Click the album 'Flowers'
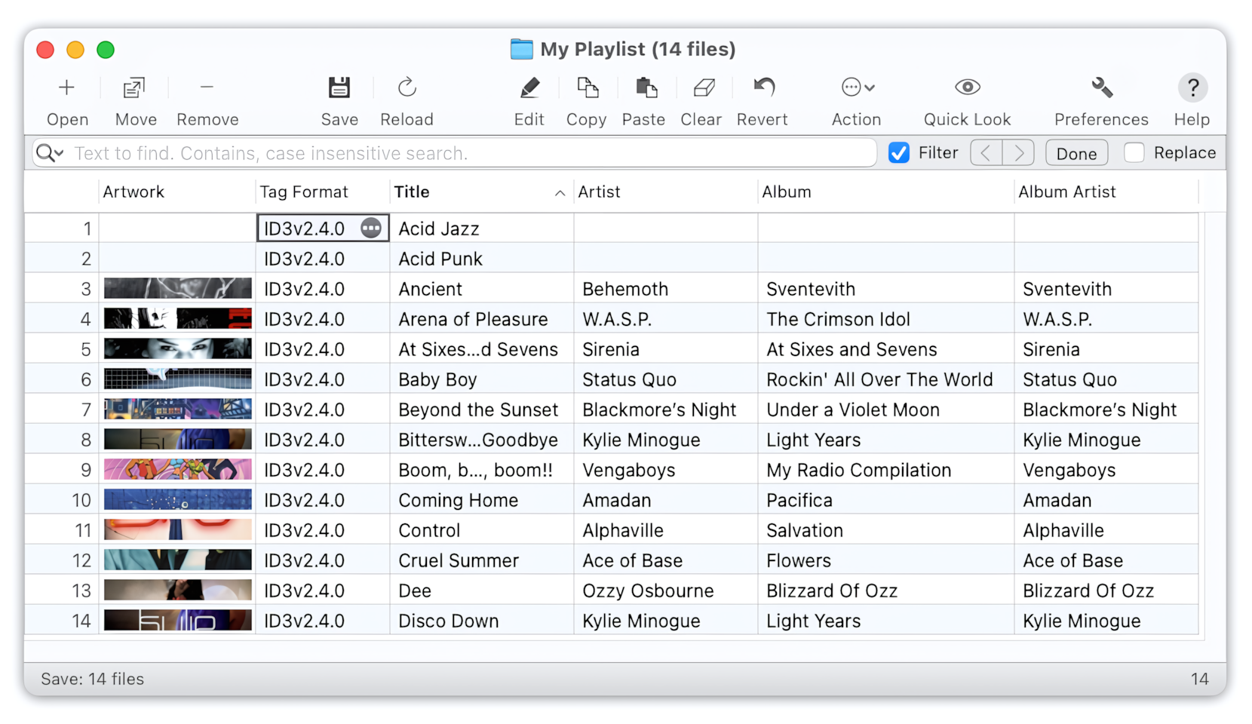Viewport: 1252px width, 724px height. (798, 560)
